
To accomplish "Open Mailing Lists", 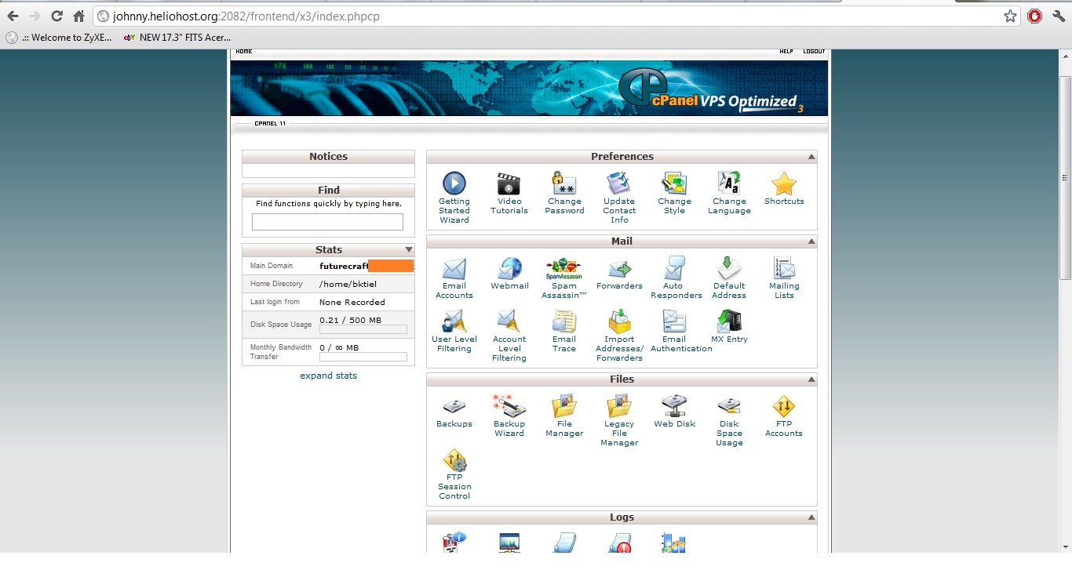I will (784, 278).
